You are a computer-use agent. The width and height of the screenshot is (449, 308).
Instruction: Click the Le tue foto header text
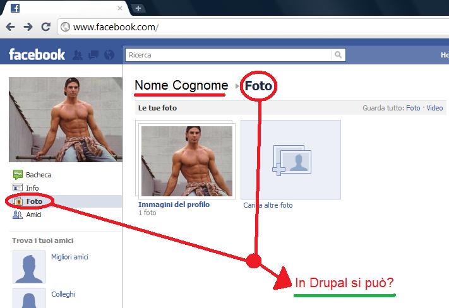[x=157, y=108]
